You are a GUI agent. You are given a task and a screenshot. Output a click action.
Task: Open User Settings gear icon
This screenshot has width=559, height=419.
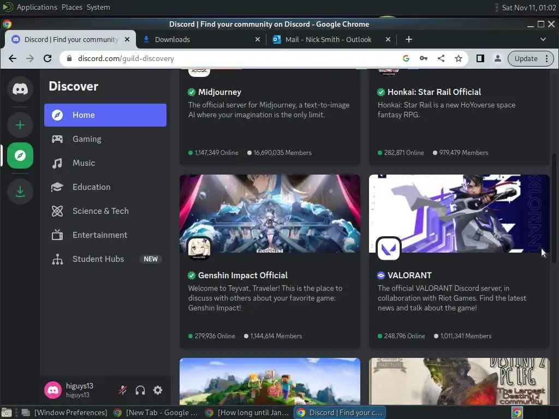point(158,390)
